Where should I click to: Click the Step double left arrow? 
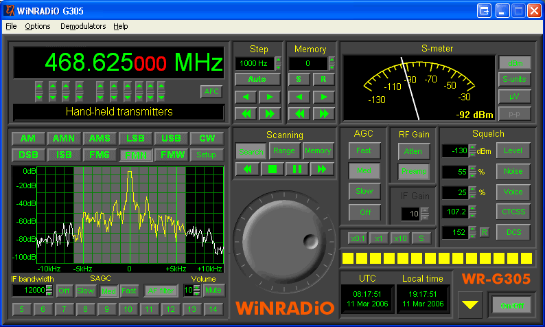point(245,113)
